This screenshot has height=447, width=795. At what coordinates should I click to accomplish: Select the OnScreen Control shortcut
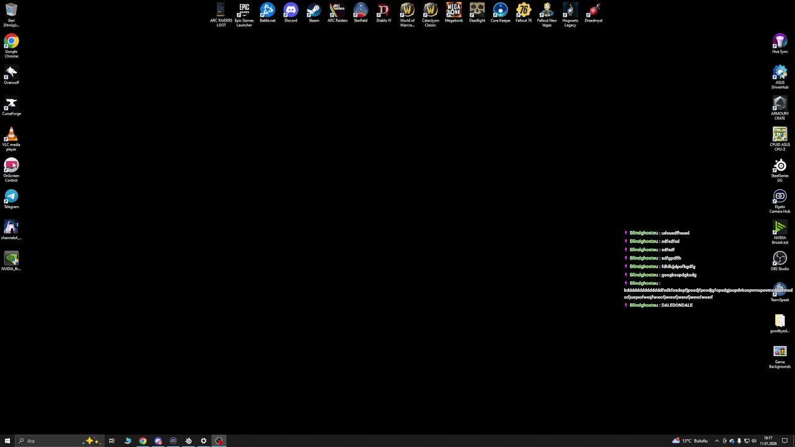pos(11,170)
